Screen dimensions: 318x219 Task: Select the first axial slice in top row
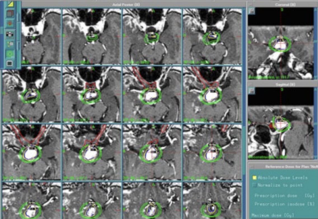point(41,36)
